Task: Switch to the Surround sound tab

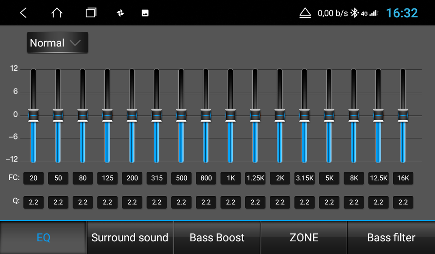Action: pos(130,238)
